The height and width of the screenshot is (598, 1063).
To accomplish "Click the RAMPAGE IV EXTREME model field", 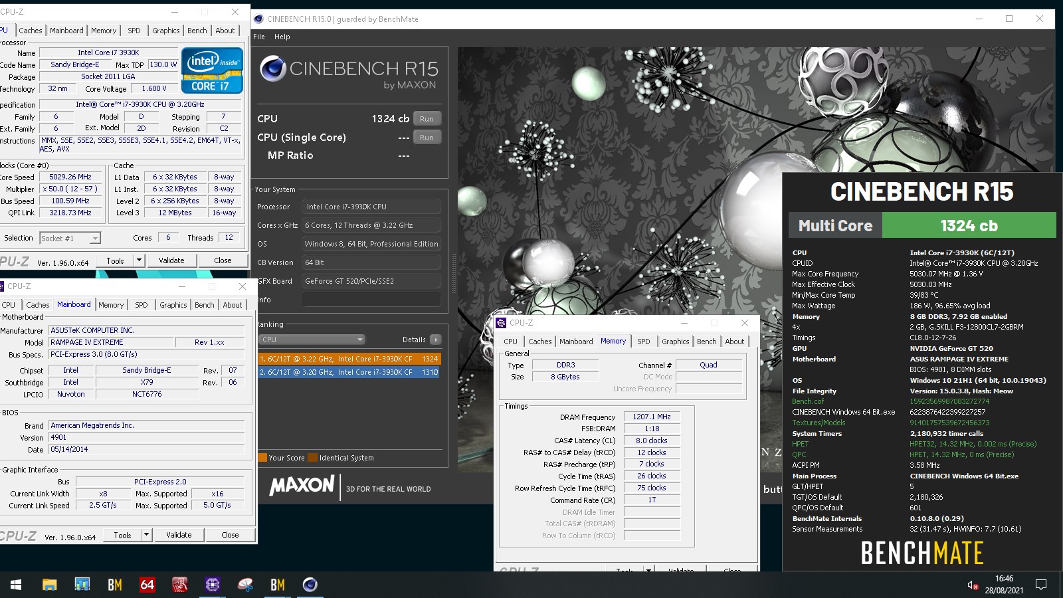I will point(111,342).
